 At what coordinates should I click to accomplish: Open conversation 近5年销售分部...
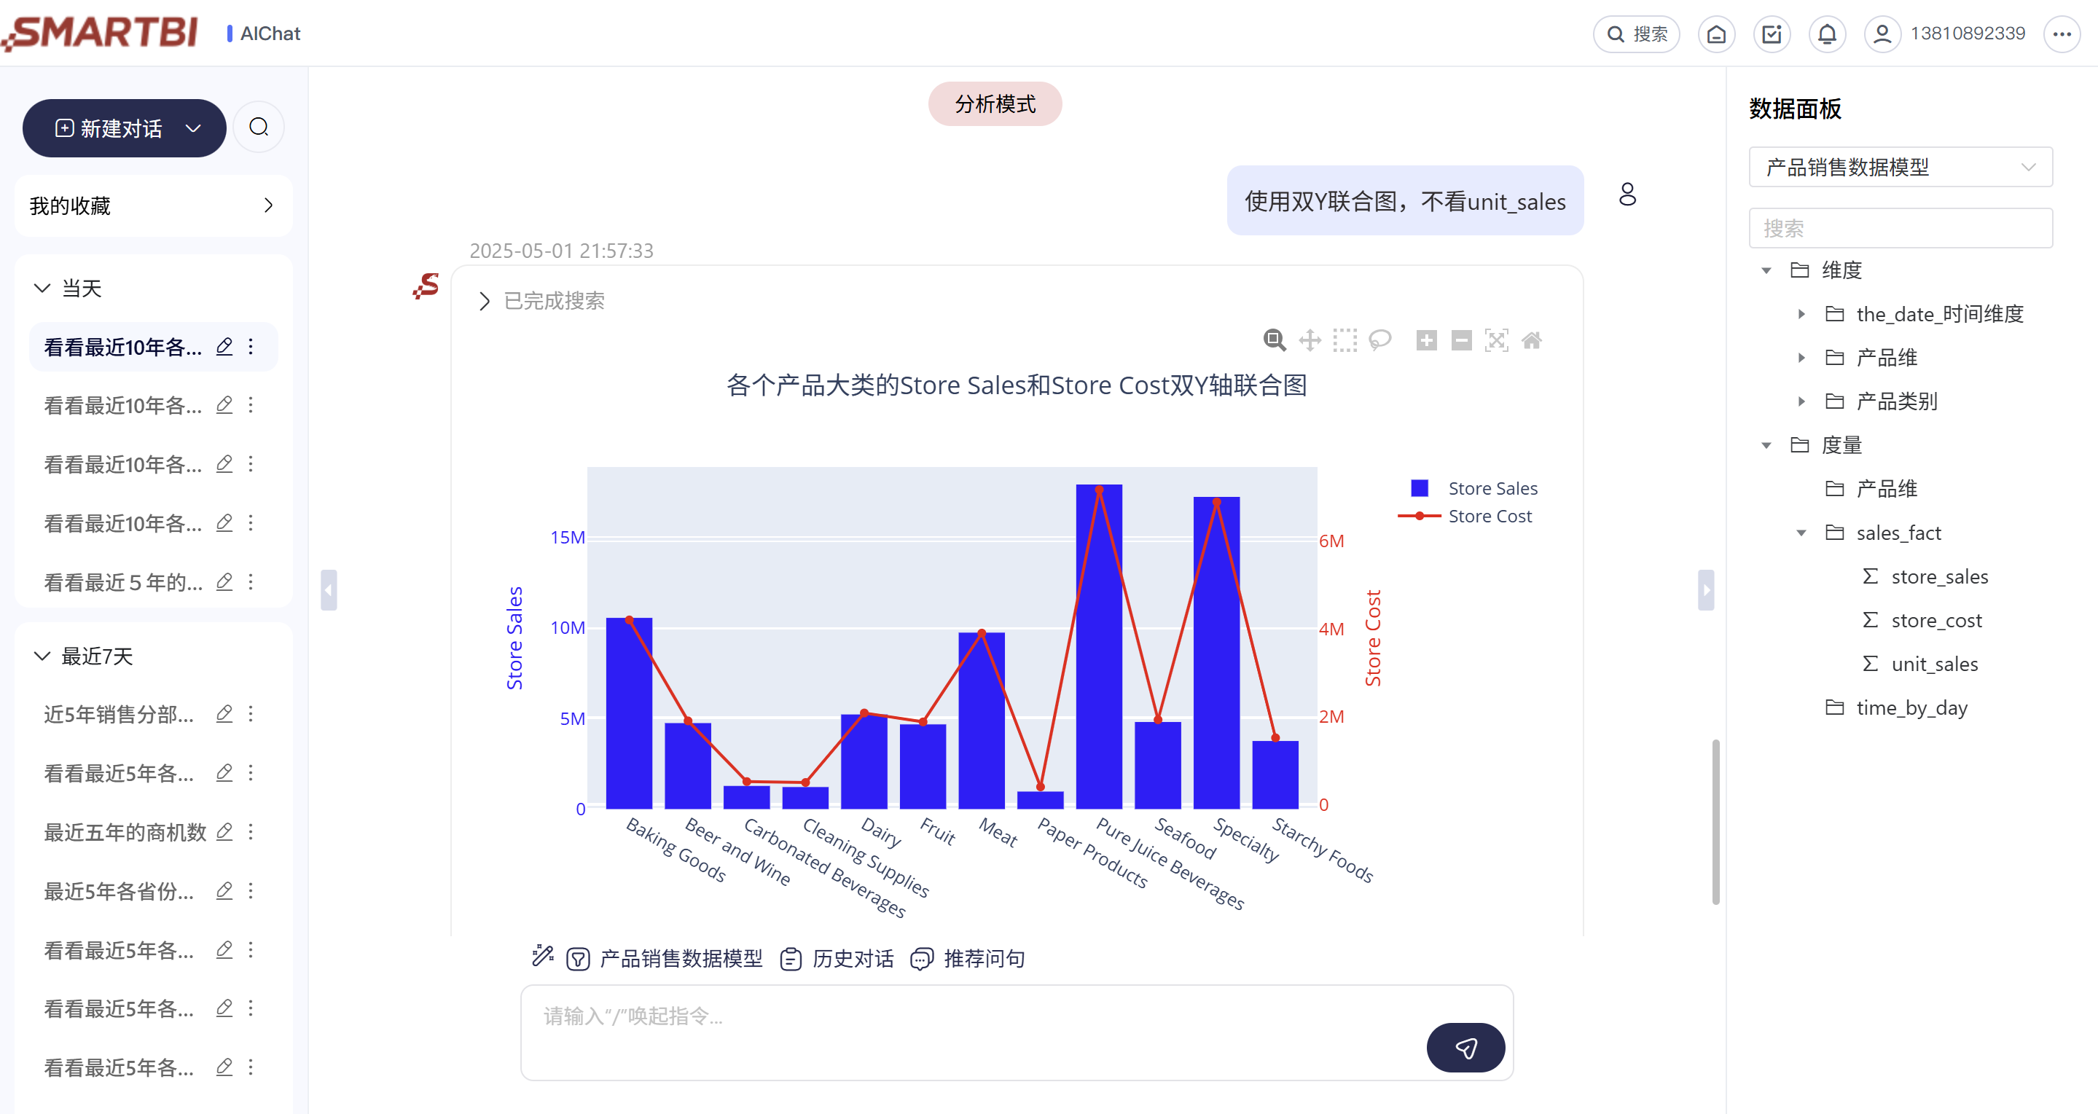point(119,715)
